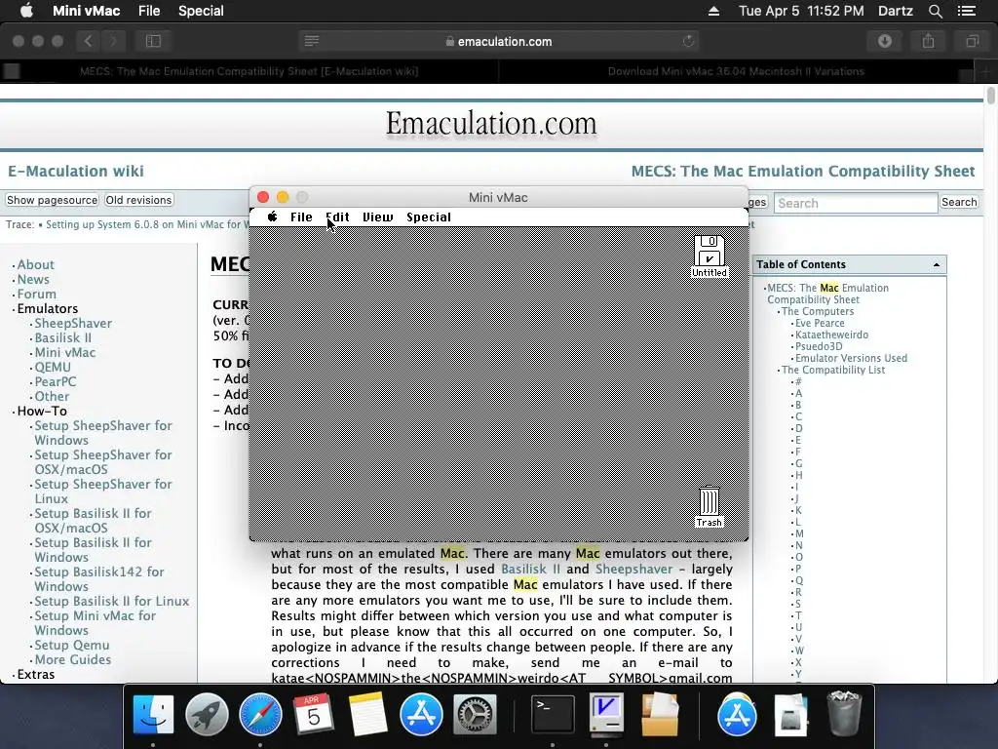Open Launchpad rocket icon in Dock

207,715
